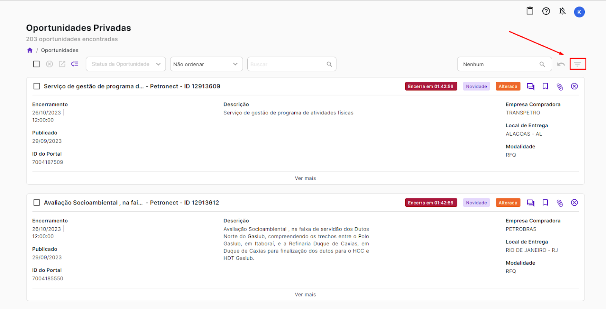This screenshot has height=309, width=606.
Task: Click Ver mais on the first opportunity card
Action: click(305, 178)
